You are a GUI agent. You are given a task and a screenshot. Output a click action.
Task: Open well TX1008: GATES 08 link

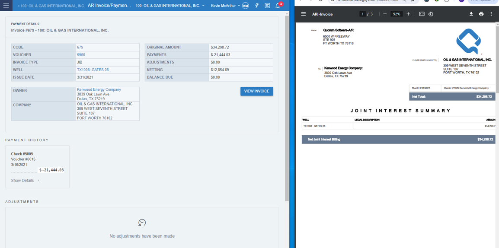pyautogui.click(x=93, y=70)
